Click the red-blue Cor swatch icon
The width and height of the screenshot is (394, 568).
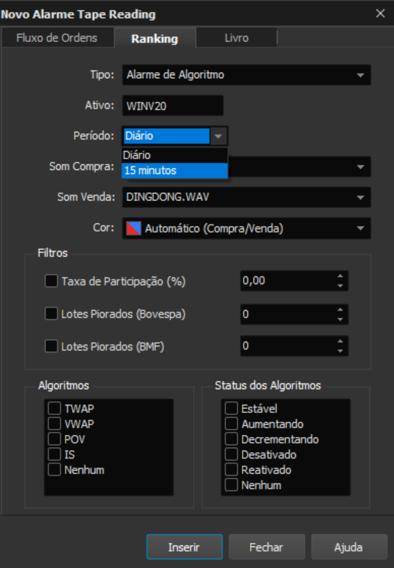click(134, 228)
